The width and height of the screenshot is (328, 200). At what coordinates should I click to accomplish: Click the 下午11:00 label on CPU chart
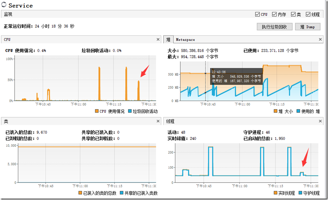[78, 104]
